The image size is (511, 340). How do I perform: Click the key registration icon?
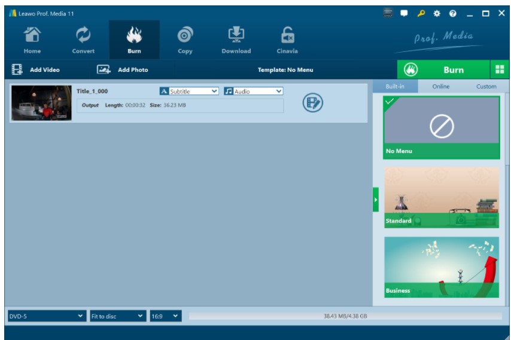pos(421,13)
